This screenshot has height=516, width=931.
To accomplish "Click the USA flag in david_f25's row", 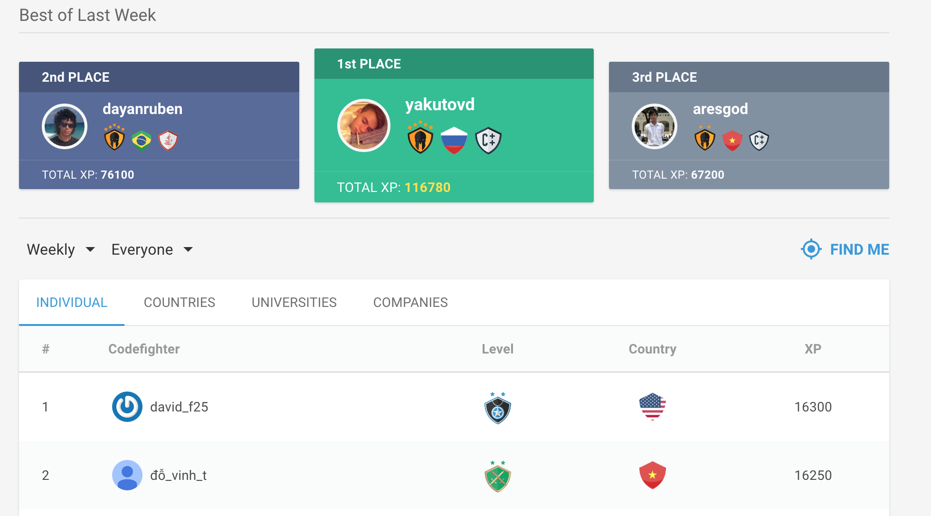I will coord(652,407).
